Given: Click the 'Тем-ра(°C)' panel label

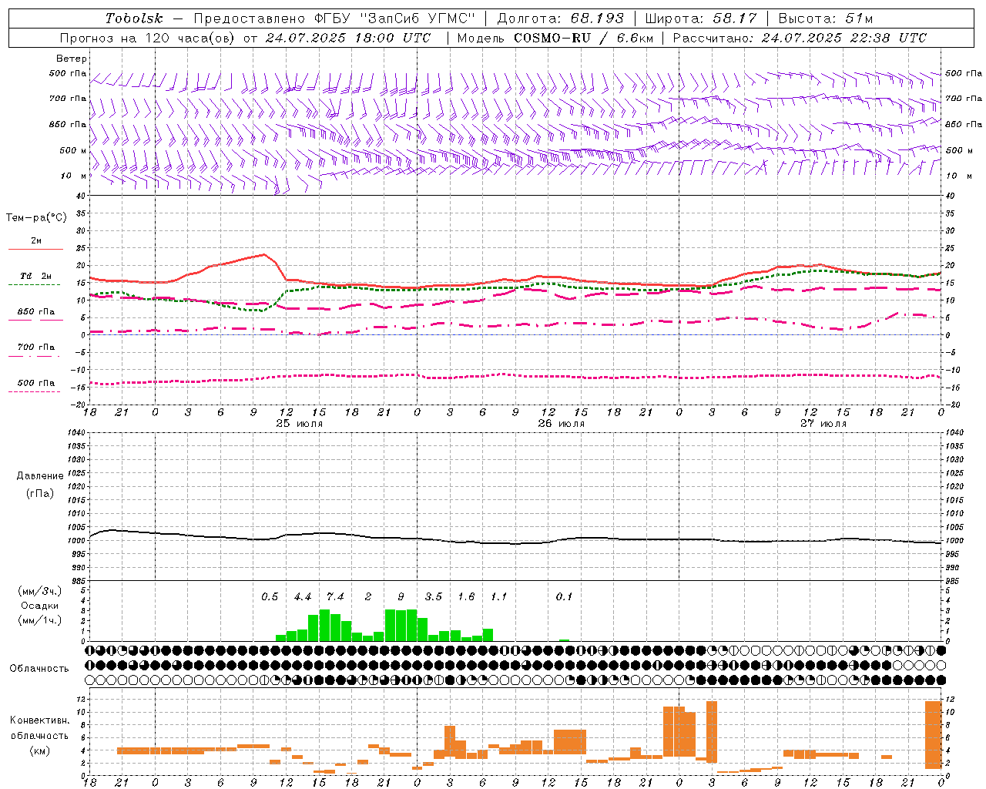Looking at the screenshot, I should click(36, 218).
